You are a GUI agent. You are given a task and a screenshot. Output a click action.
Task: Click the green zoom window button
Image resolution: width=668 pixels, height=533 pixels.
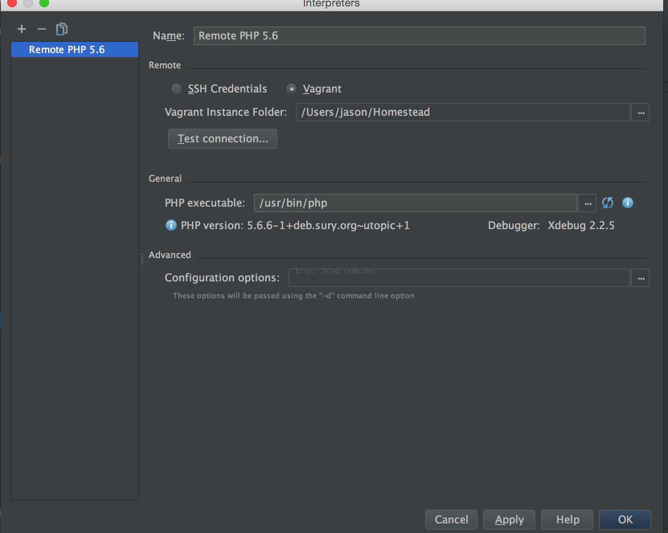[x=44, y=3]
